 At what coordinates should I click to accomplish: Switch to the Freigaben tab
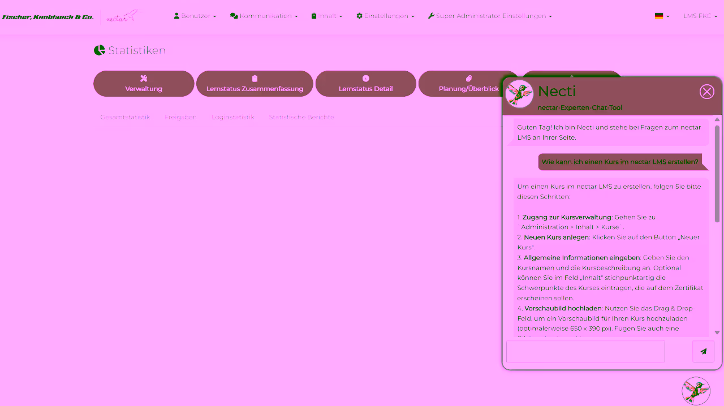pos(180,117)
